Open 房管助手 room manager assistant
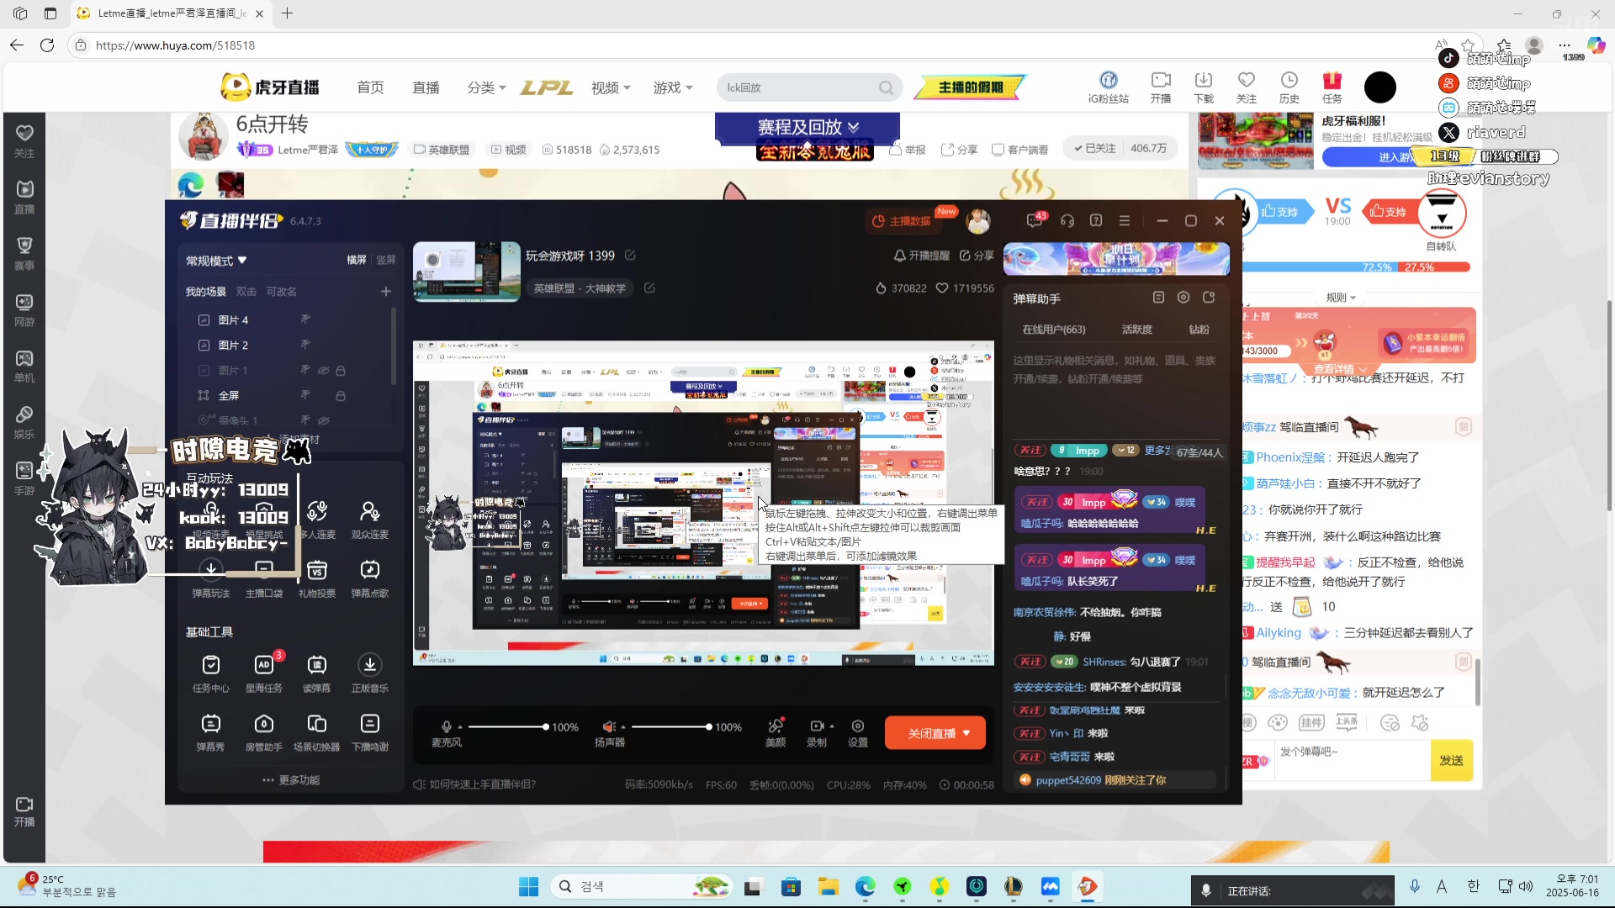 tap(264, 732)
